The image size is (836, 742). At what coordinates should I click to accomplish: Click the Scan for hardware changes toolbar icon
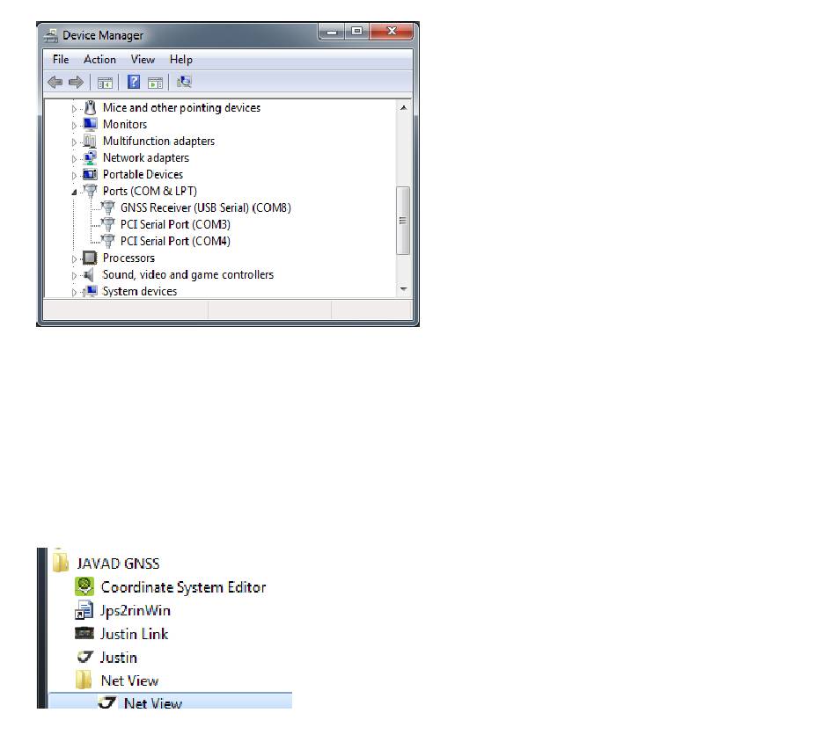[x=184, y=82]
